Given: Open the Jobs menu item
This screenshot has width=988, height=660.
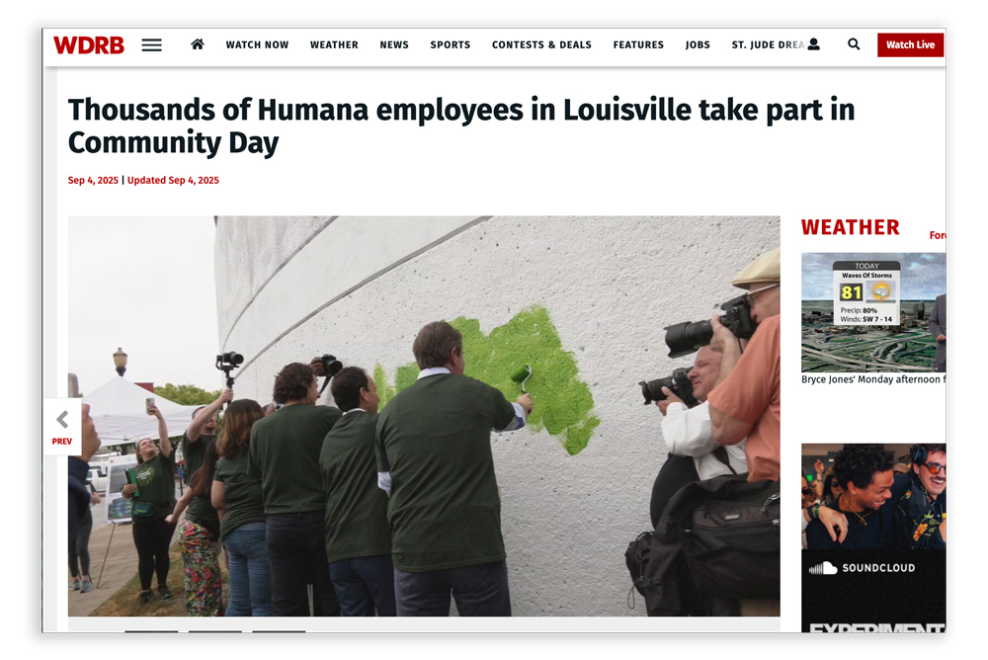Looking at the screenshot, I should click(x=698, y=44).
